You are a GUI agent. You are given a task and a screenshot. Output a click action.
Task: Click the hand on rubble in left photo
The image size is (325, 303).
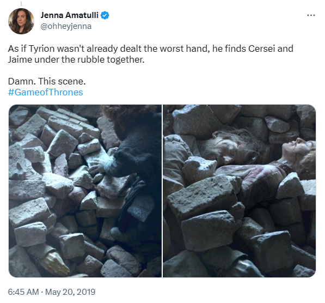[x=99, y=169]
